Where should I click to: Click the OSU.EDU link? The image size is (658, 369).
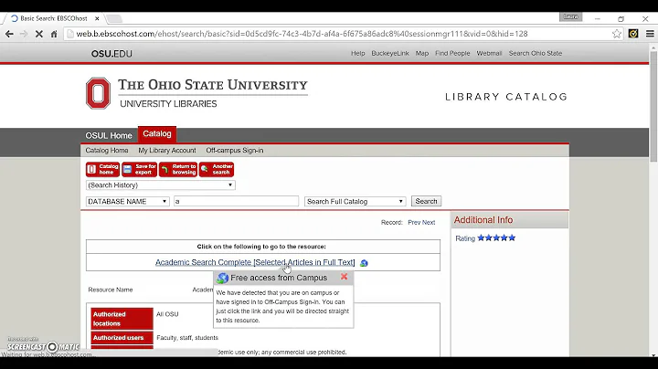click(111, 54)
